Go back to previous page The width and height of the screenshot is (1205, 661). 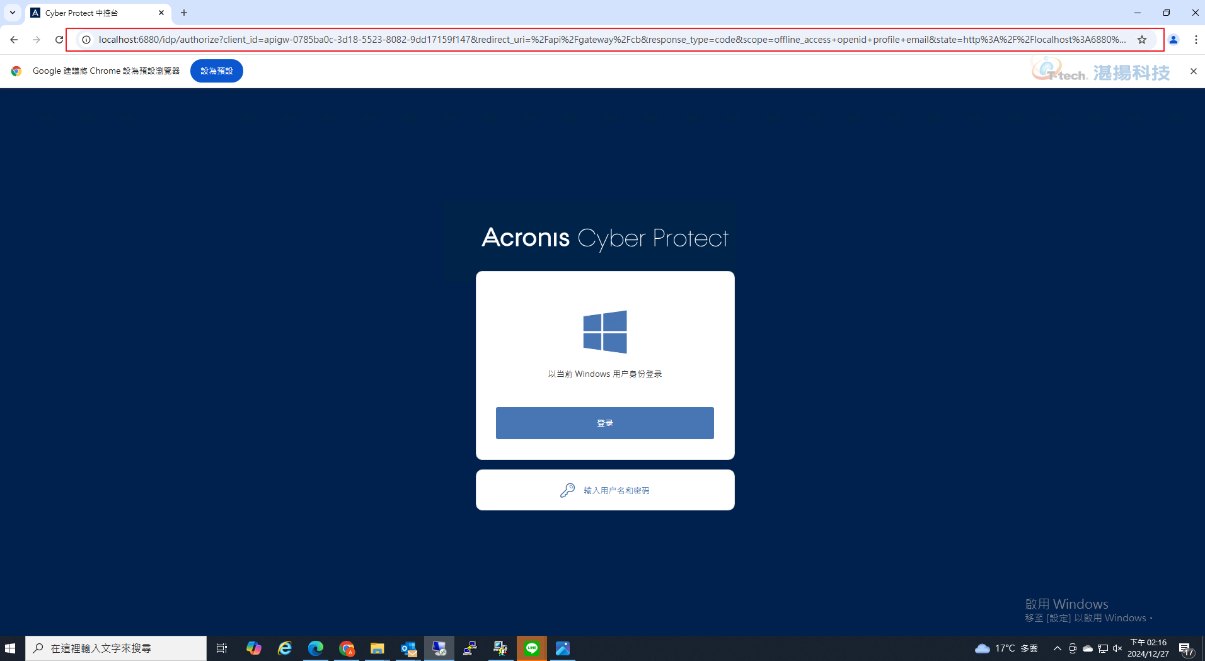(x=14, y=40)
